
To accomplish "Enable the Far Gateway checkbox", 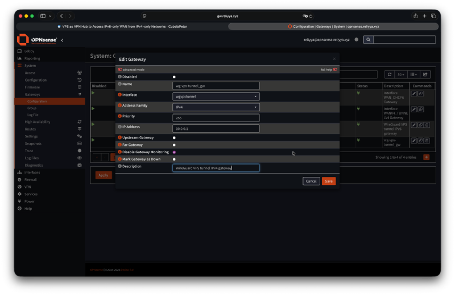I will (174, 145).
